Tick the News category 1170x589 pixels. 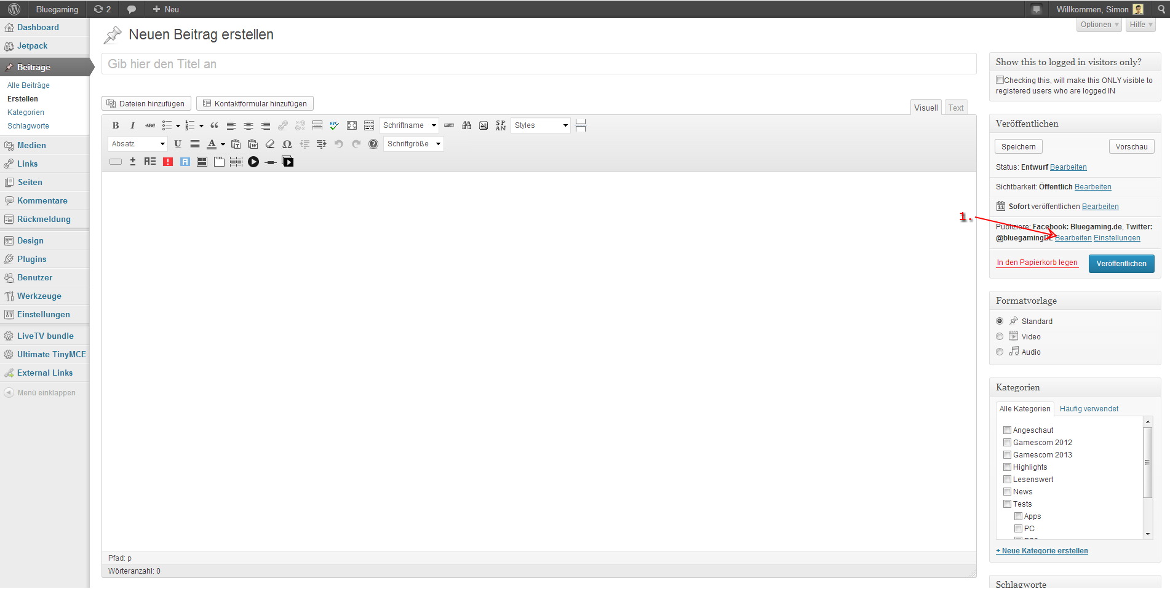coord(1007,492)
